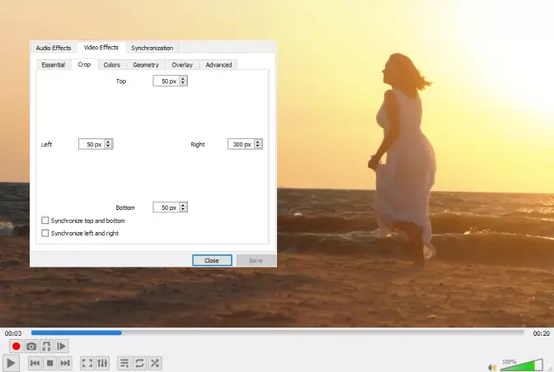Increase Bottom crop with up arrow
The image size is (554, 372).
tap(183, 205)
